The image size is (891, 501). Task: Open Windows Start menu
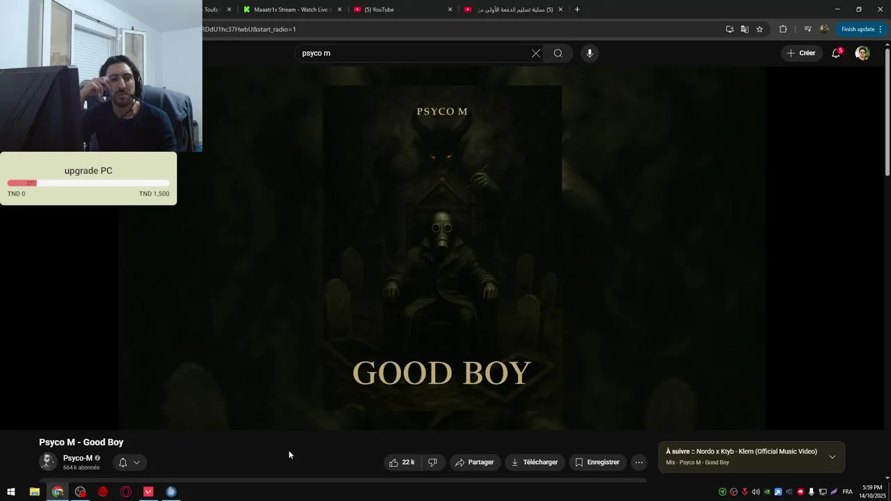tap(11, 492)
